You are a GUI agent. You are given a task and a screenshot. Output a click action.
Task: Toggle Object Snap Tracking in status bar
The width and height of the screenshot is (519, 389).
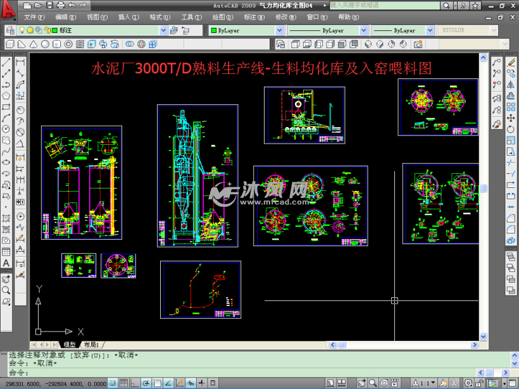(168, 383)
